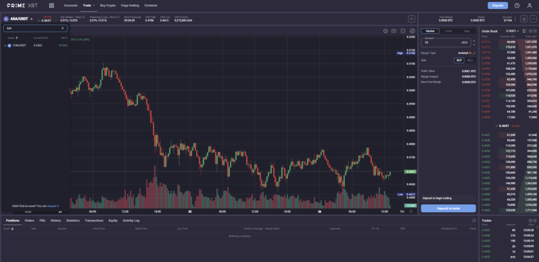This screenshot has height=262, width=539.
Task: Select SELL side
Action: click(470, 60)
